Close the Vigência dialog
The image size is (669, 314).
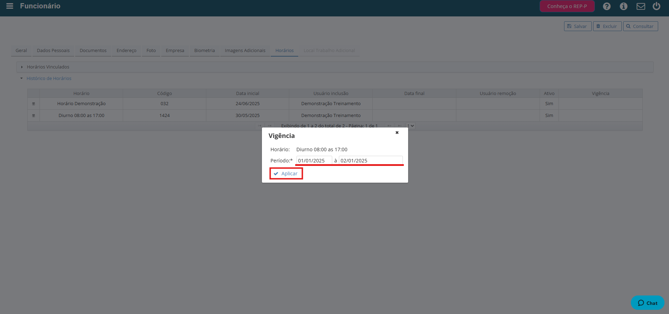(x=397, y=132)
